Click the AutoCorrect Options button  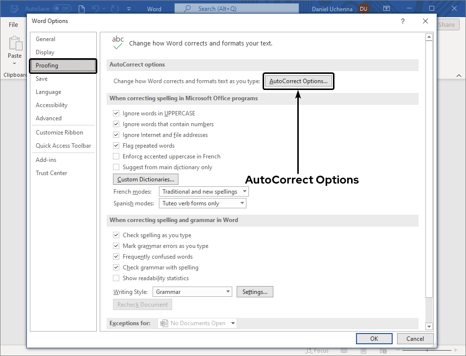coord(298,81)
